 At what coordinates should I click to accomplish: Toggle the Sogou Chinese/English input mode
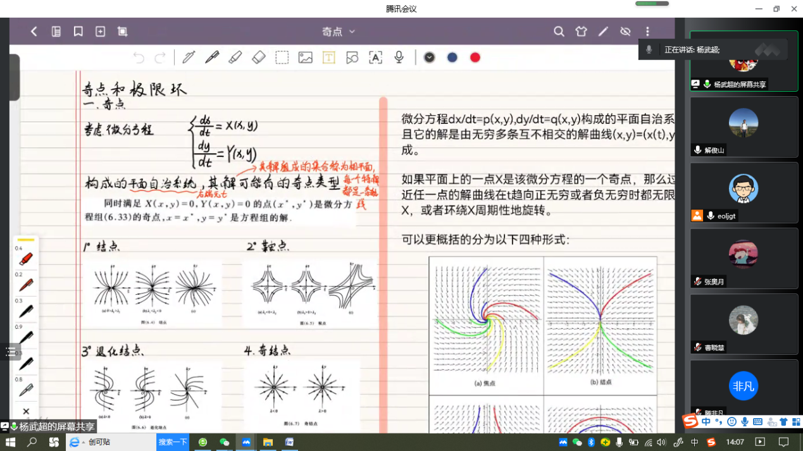(706, 422)
